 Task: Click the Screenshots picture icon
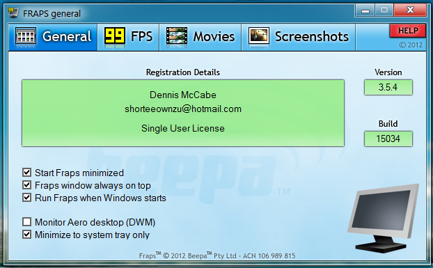click(x=259, y=36)
